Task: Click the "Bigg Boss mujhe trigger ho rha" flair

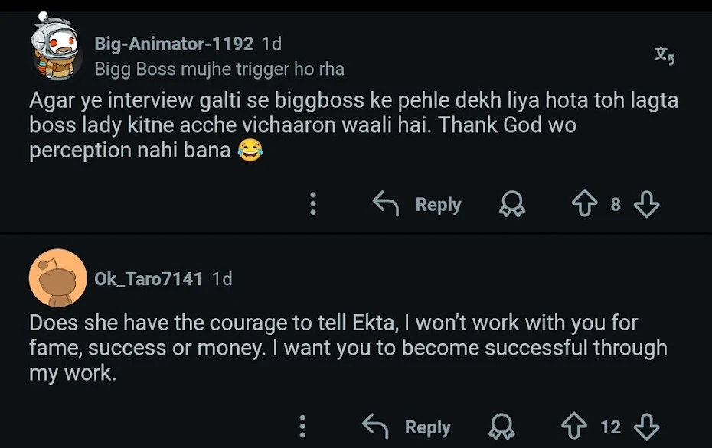Action: click(219, 70)
